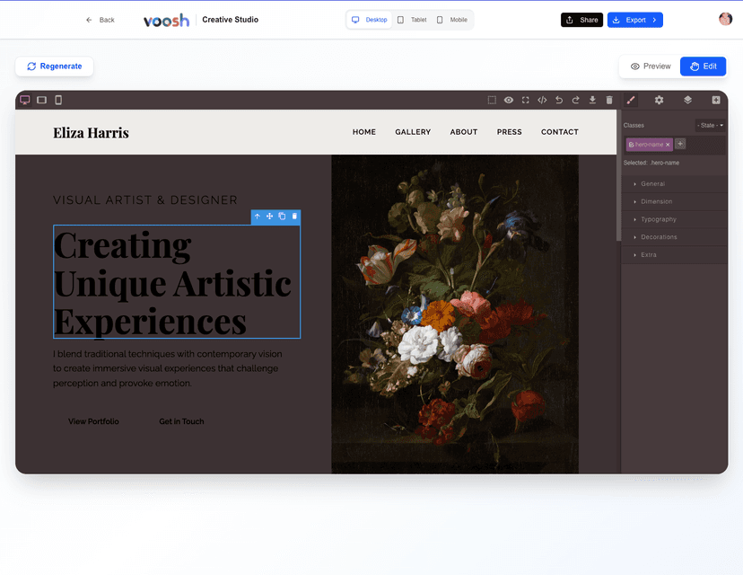Switch to Preview mode
The image size is (743, 575).
(651, 66)
